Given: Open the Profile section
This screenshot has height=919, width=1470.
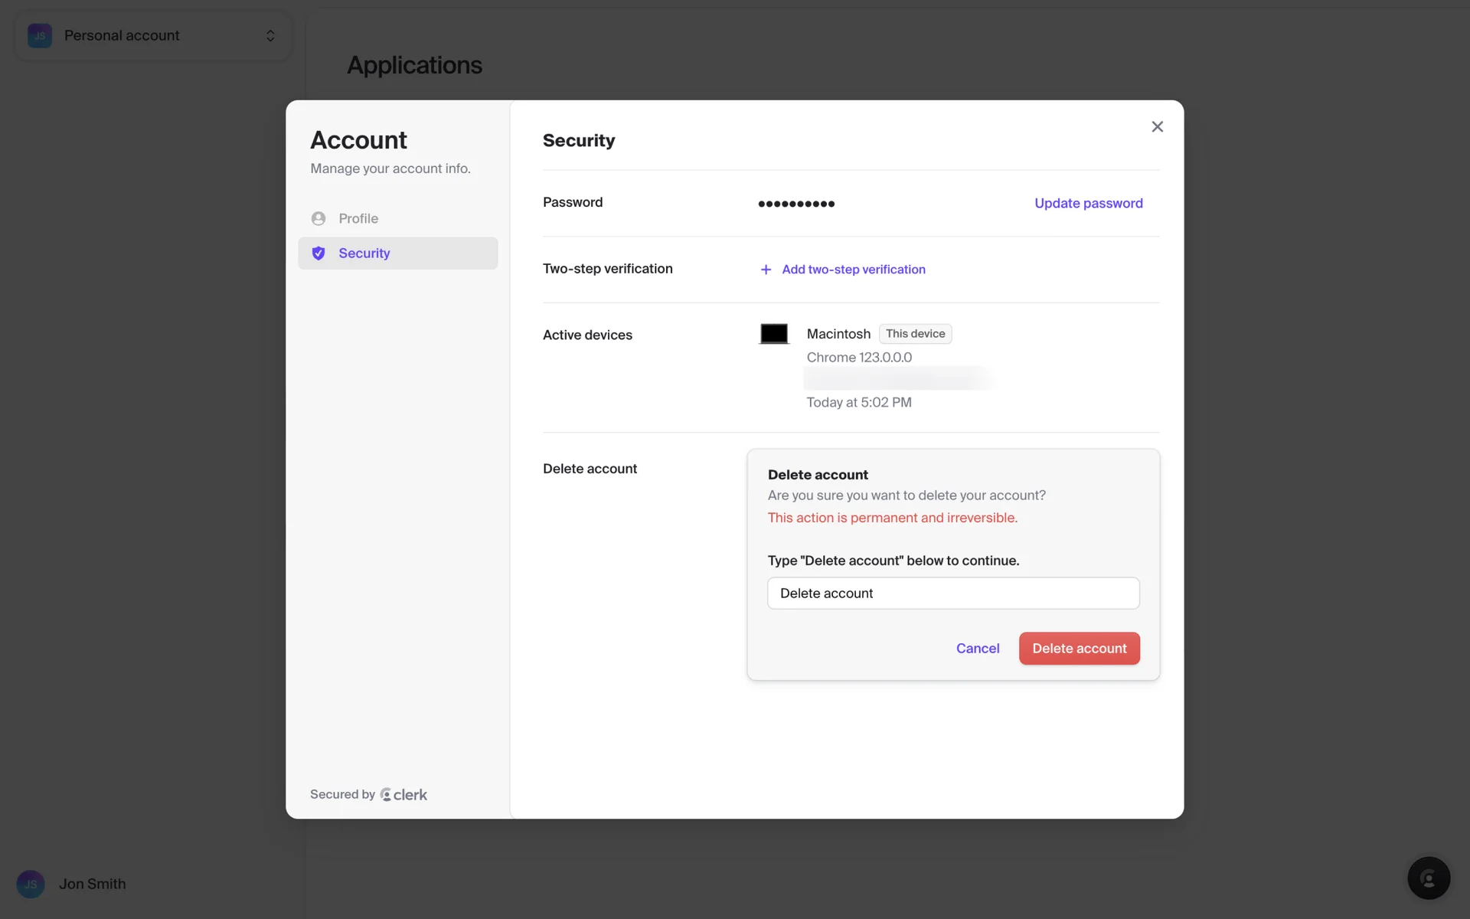Looking at the screenshot, I should (x=358, y=218).
